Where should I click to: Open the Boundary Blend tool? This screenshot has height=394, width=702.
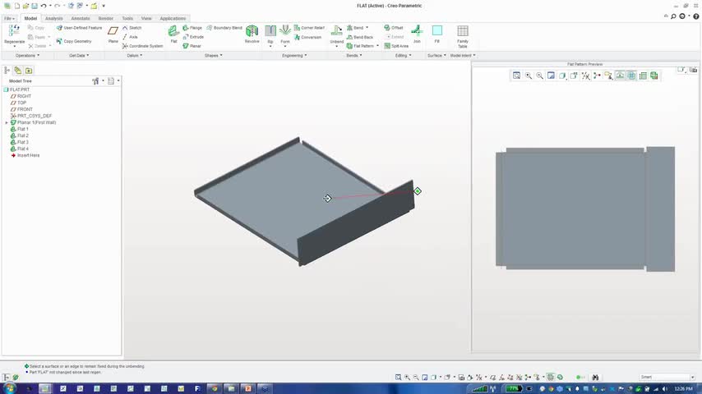tap(224, 28)
